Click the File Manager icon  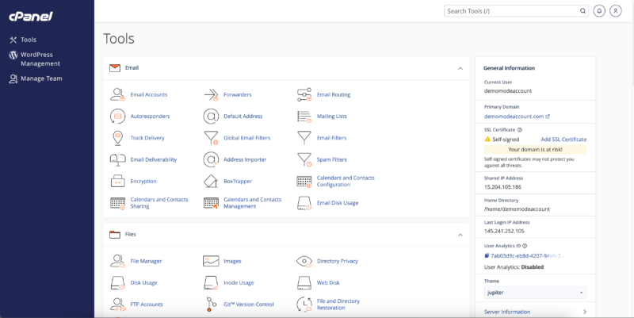(x=117, y=262)
